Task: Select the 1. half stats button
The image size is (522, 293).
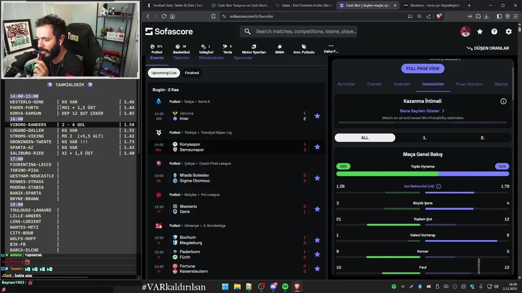Action: coord(425,138)
